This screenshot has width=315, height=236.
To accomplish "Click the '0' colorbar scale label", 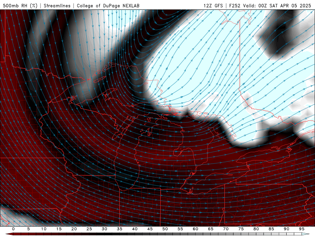I will coord(13,229).
